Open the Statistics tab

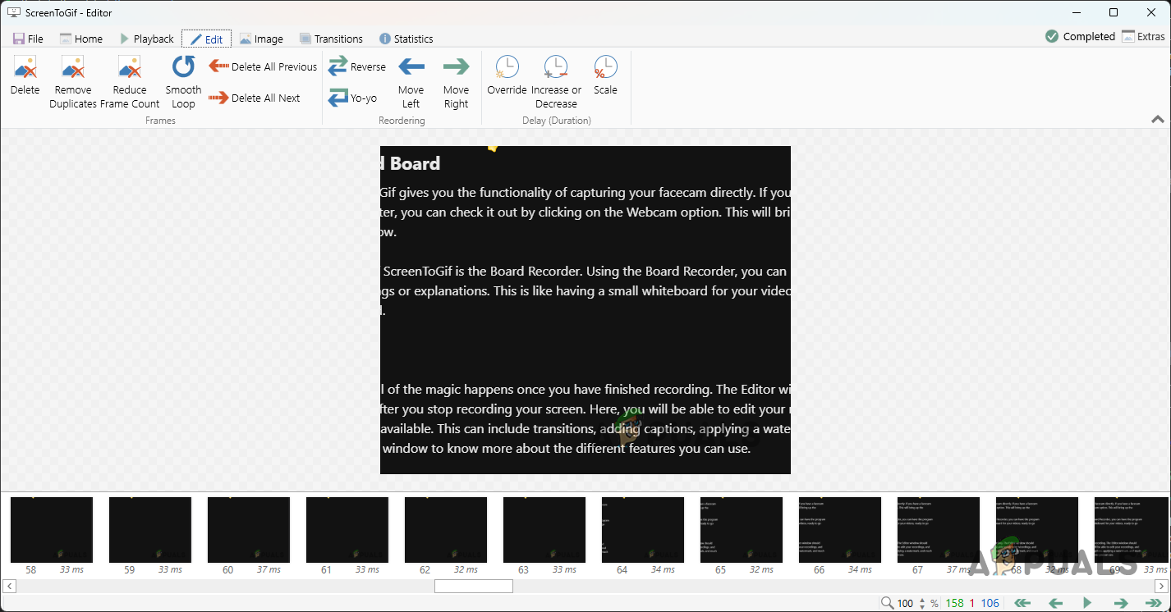tap(406, 39)
